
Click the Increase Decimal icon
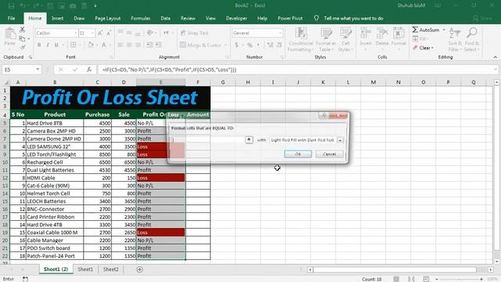[x=270, y=45]
